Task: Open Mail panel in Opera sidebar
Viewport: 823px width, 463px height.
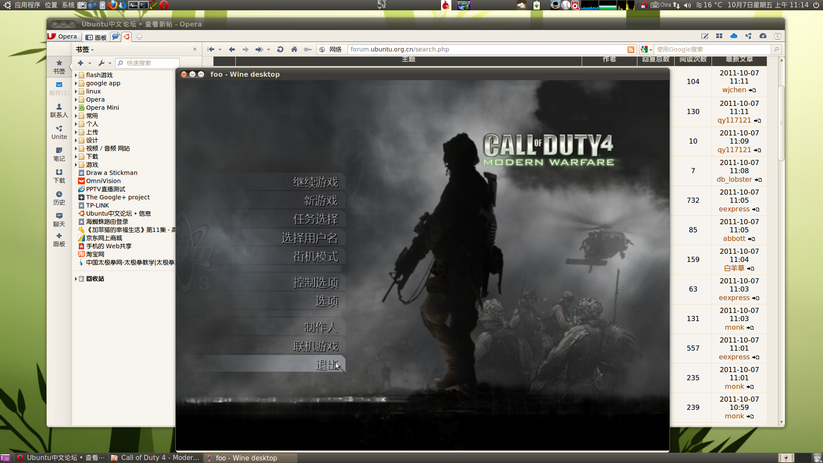Action: [59, 88]
